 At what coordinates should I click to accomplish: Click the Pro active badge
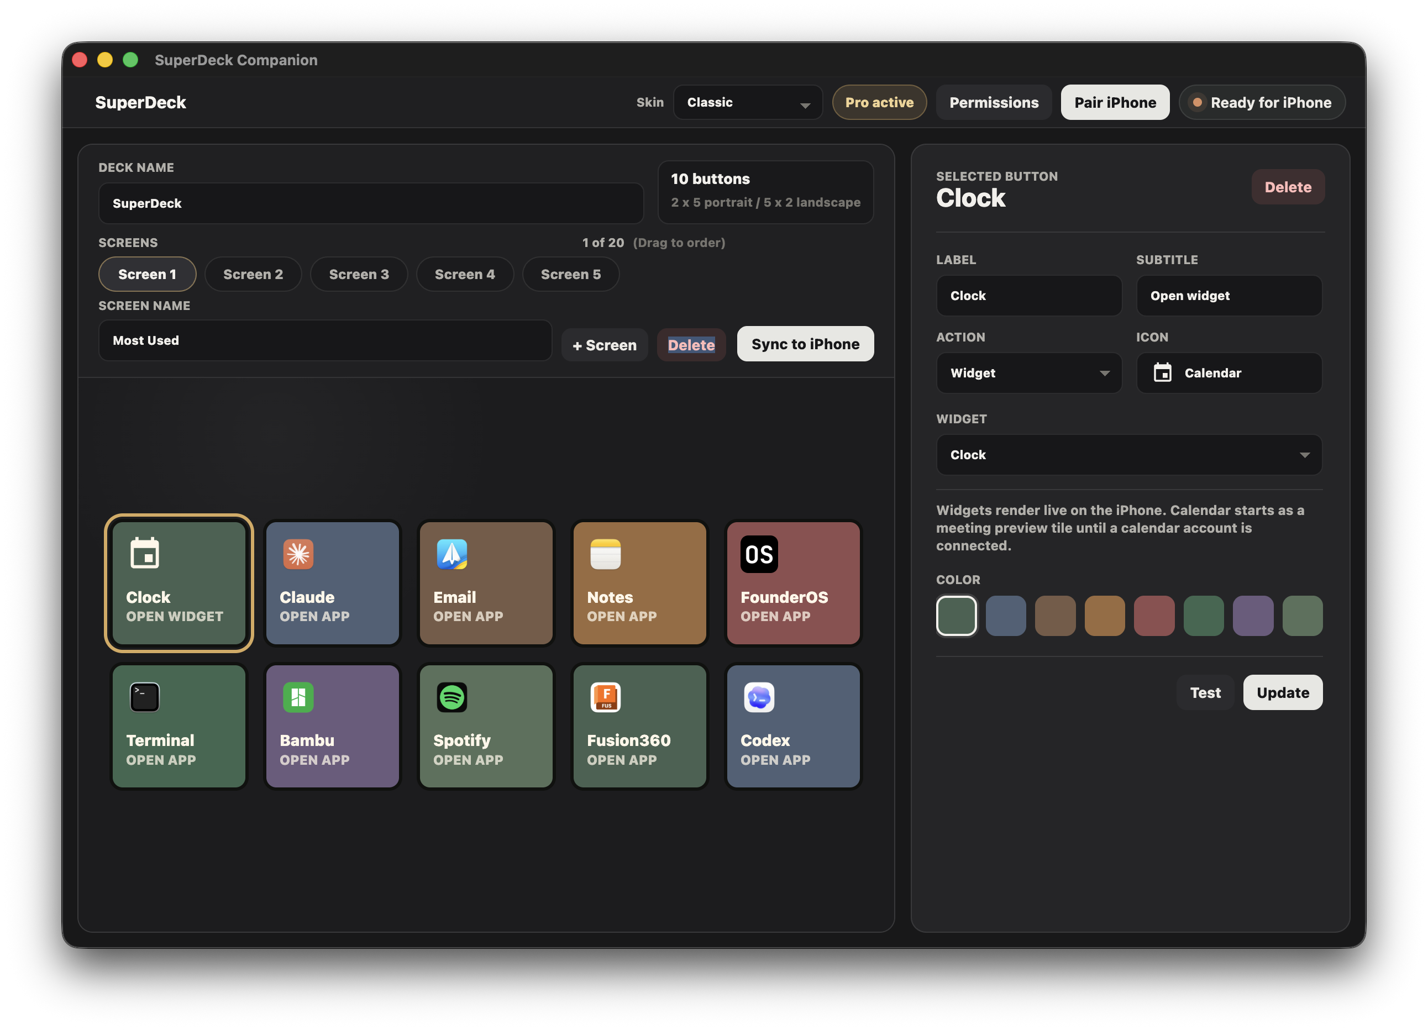coord(879,102)
